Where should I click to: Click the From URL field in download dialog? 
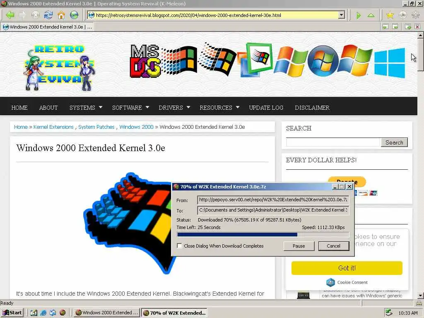tap(273, 200)
